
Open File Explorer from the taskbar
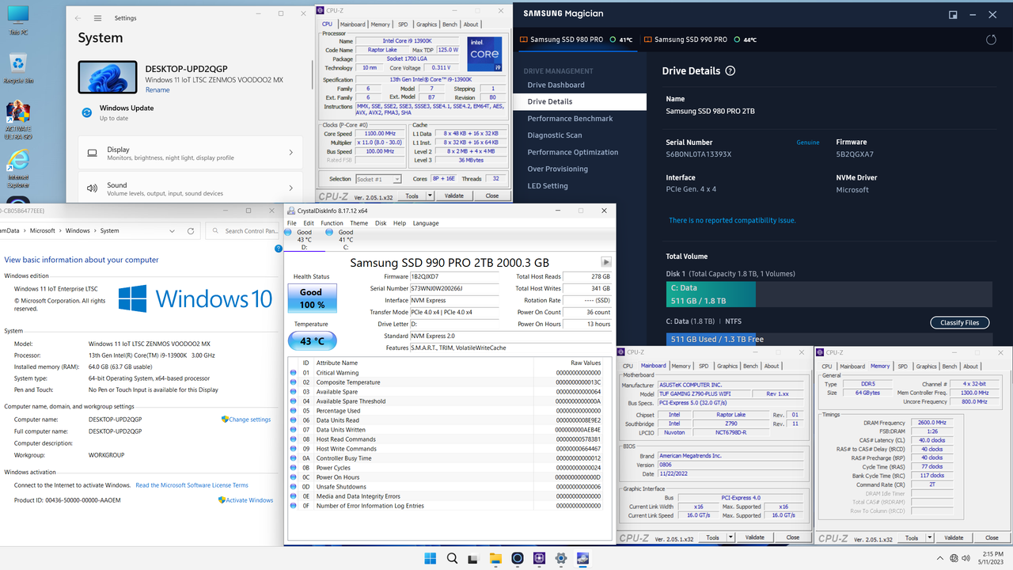[495, 558]
